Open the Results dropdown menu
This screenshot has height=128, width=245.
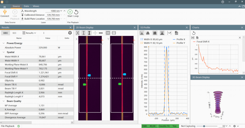[x=29, y=33]
